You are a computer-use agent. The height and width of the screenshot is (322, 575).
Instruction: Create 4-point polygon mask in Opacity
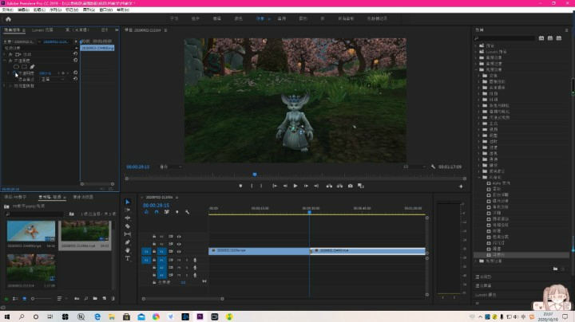[24, 67]
